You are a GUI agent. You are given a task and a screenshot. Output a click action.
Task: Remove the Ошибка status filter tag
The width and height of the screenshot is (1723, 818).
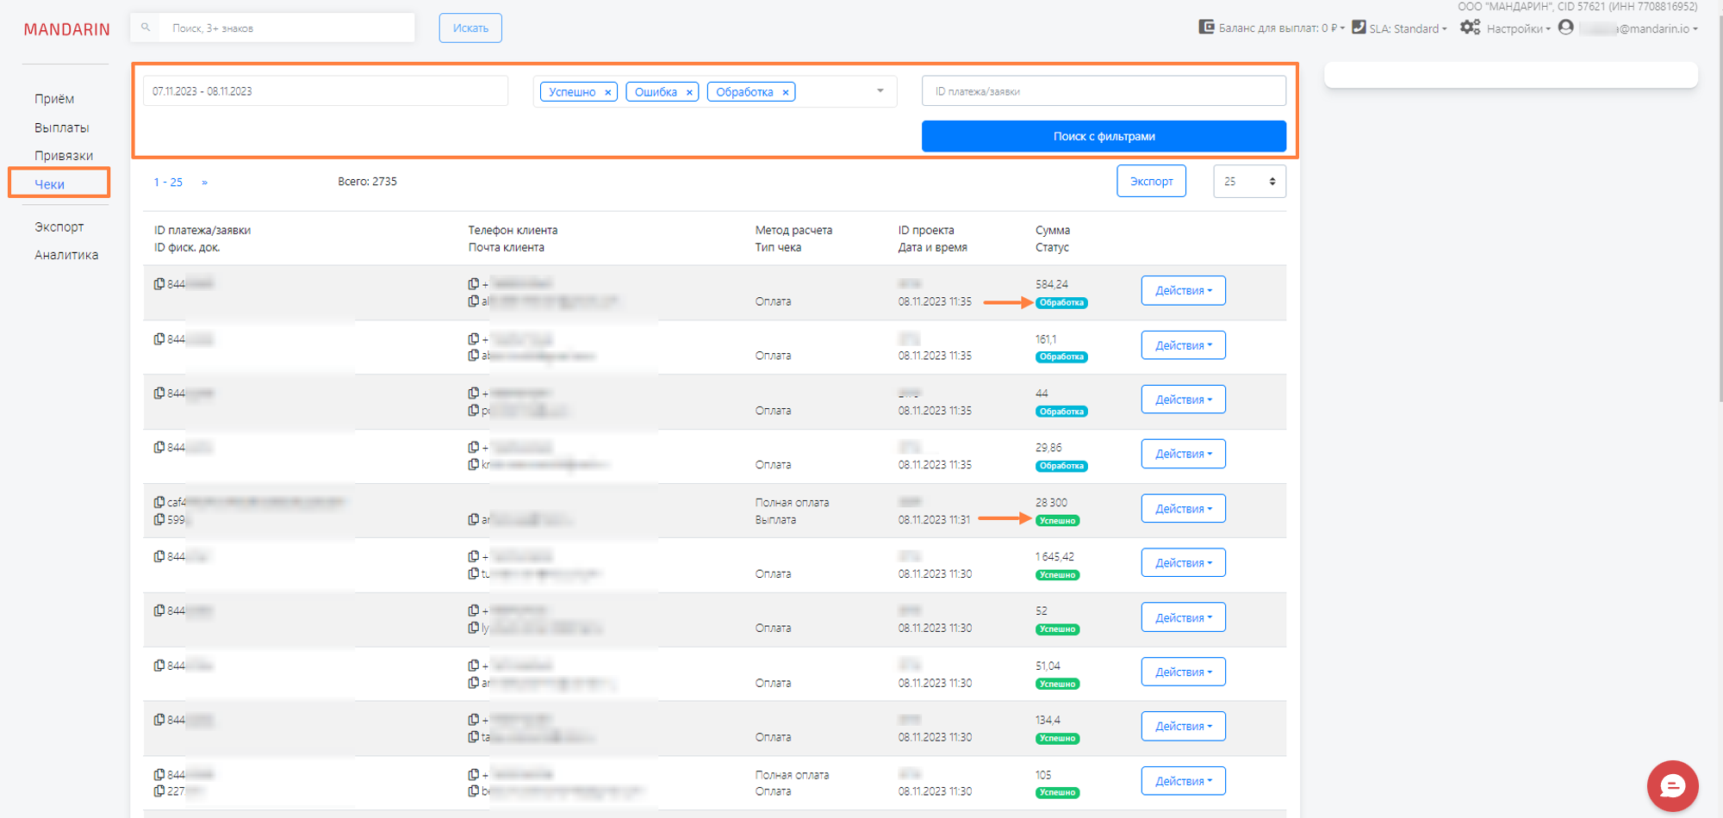pyautogui.click(x=689, y=92)
